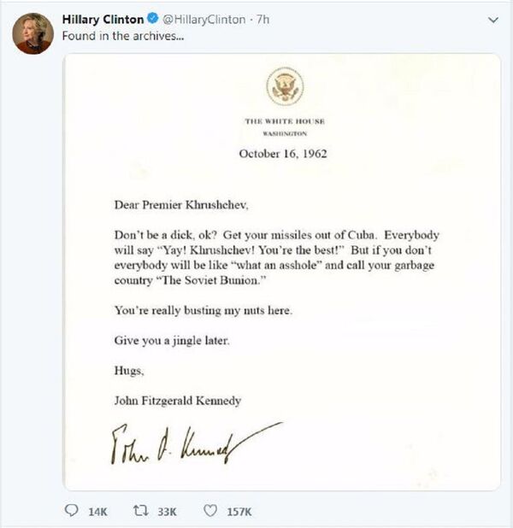
Task: Click the 33K retweet count
Action: coord(167,511)
